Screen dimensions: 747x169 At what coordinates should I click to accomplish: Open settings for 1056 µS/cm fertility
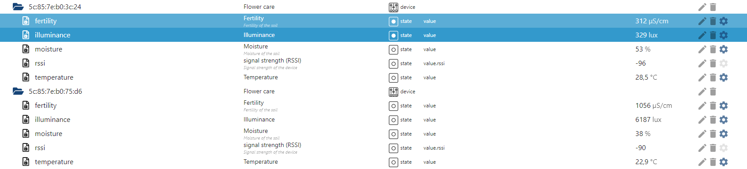724,106
